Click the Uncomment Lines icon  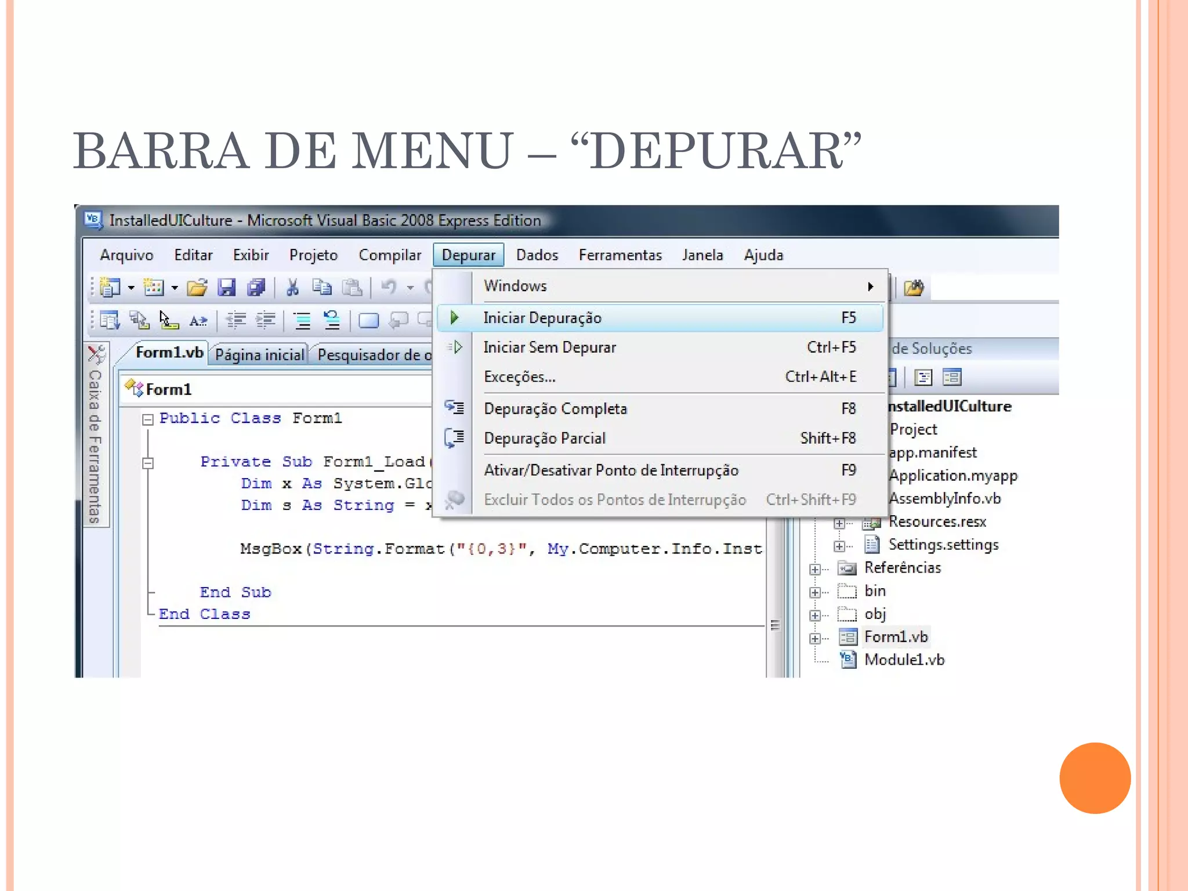(x=332, y=320)
